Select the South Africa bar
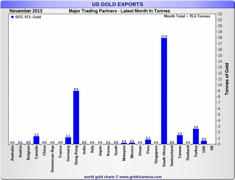The height and width of the screenshot is (180, 235). 164,91
